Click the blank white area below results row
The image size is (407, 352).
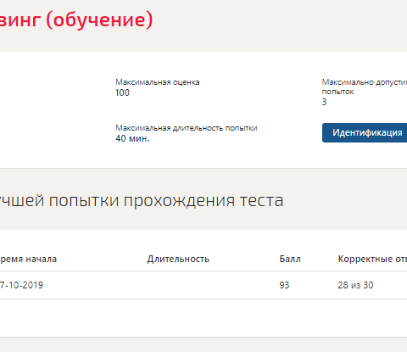click(203, 318)
